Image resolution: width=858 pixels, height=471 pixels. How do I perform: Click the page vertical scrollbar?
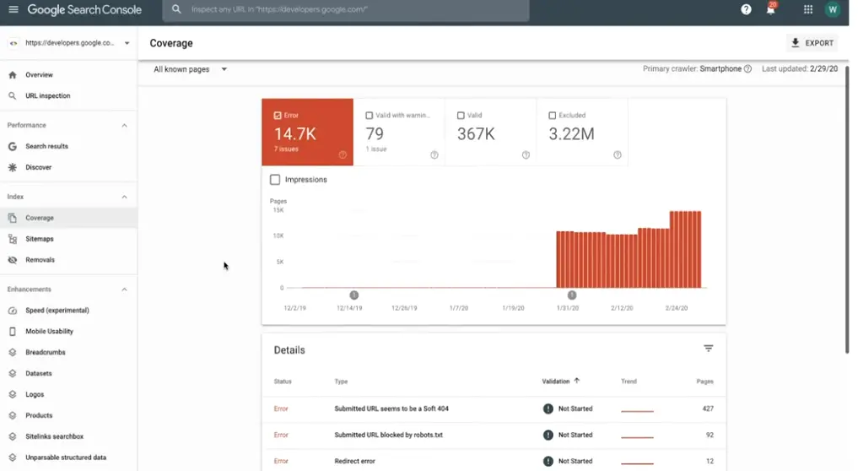[x=846, y=208]
